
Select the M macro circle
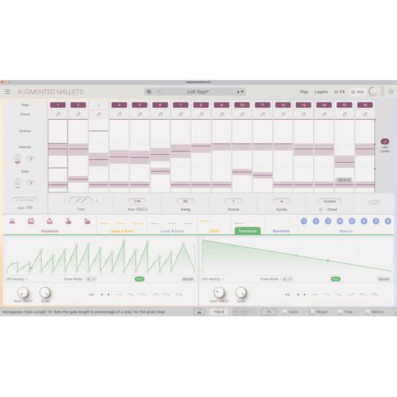pyautogui.click(x=340, y=221)
